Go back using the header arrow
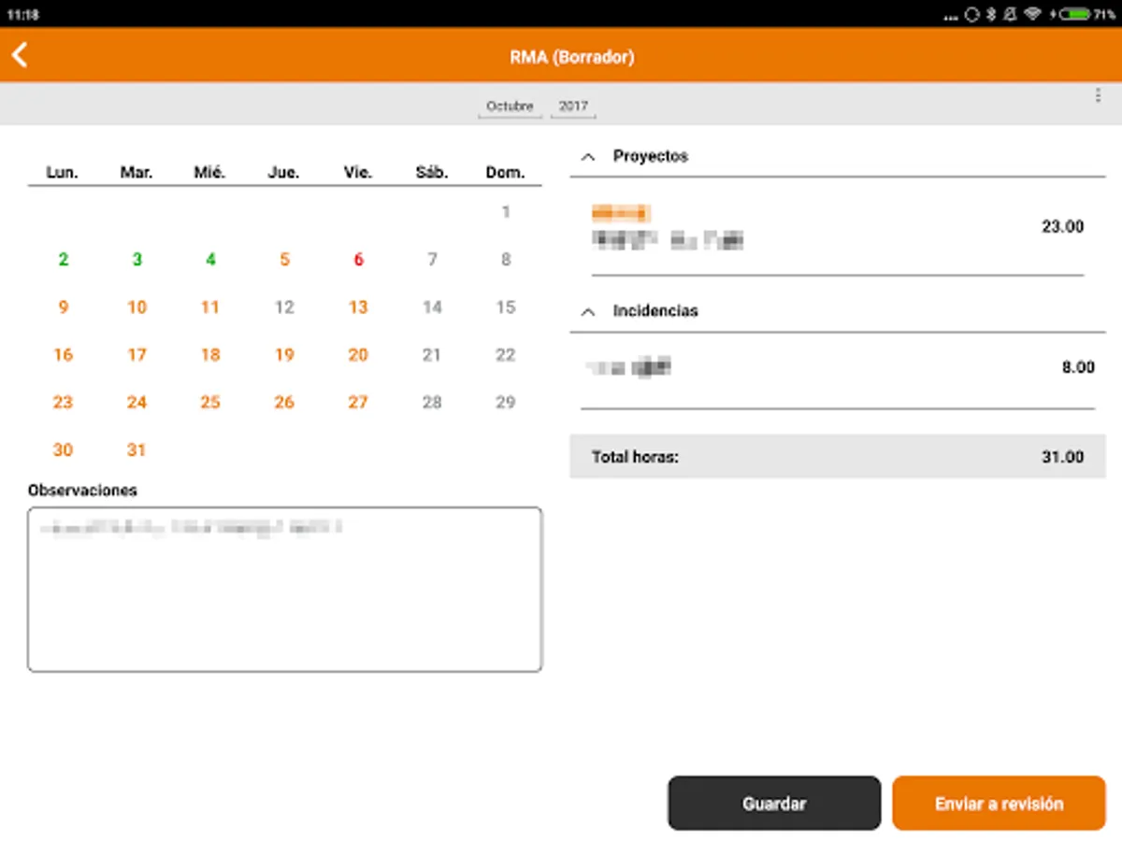The width and height of the screenshot is (1122, 841). [20, 55]
